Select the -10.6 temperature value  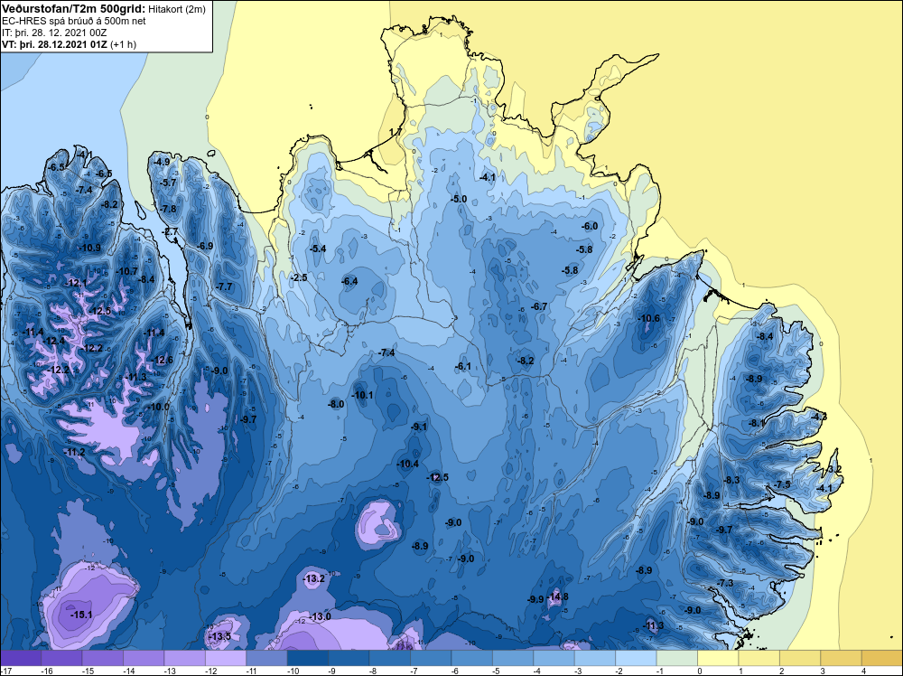(x=649, y=318)
